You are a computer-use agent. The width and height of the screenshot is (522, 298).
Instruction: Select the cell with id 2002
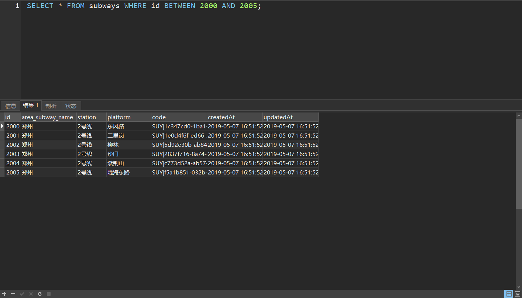pyautogui.click(x=13, y=145)
